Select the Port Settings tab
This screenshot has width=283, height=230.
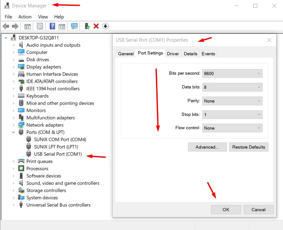coord(150,53)
